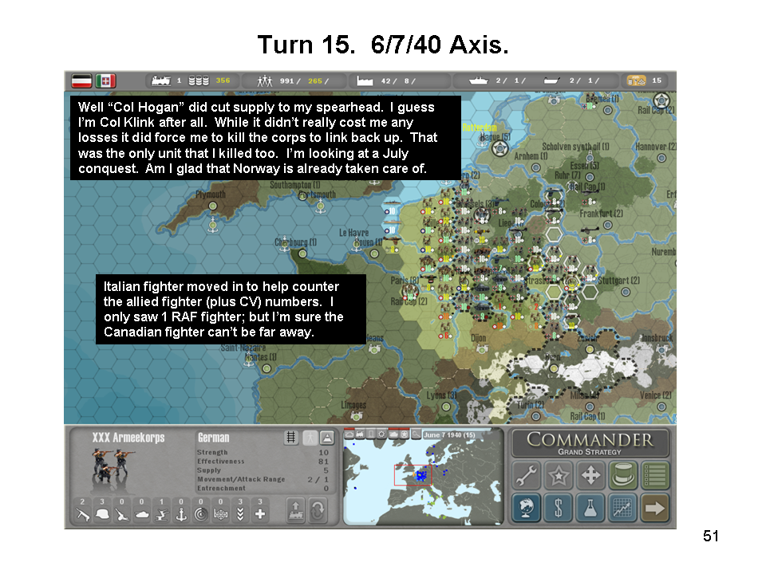The image size is (766, 574).
Task: Click the anchor naval tech icon
Action: 181,514
